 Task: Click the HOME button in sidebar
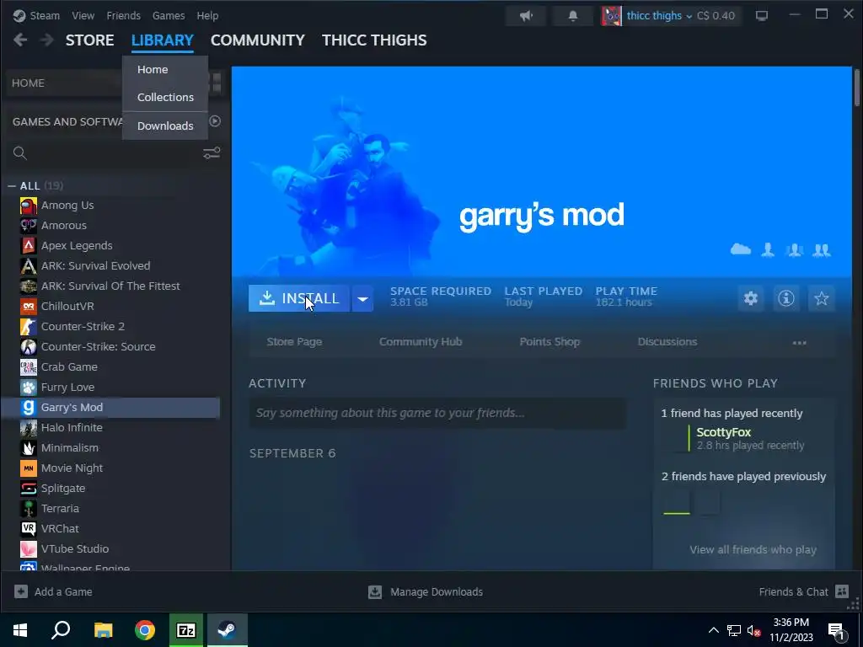pos(65,83)
